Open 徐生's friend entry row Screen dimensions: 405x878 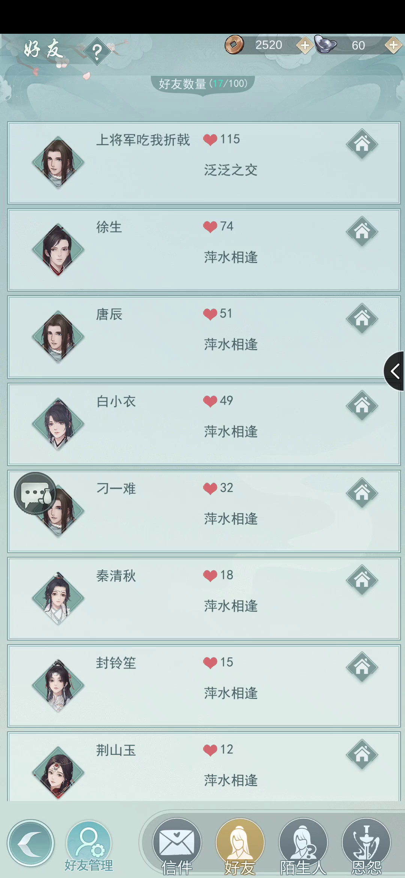(x=204, y=250)
